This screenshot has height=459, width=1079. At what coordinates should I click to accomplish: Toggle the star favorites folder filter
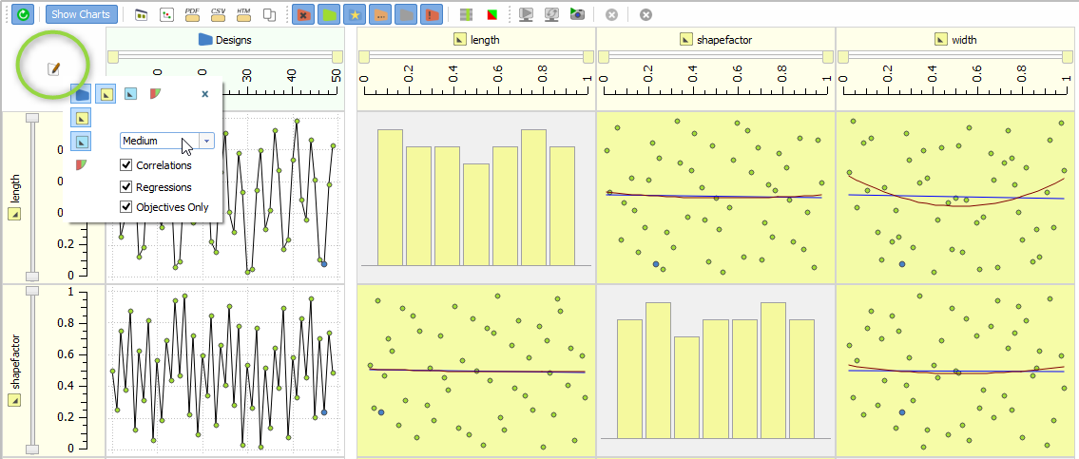pos(354,13)
